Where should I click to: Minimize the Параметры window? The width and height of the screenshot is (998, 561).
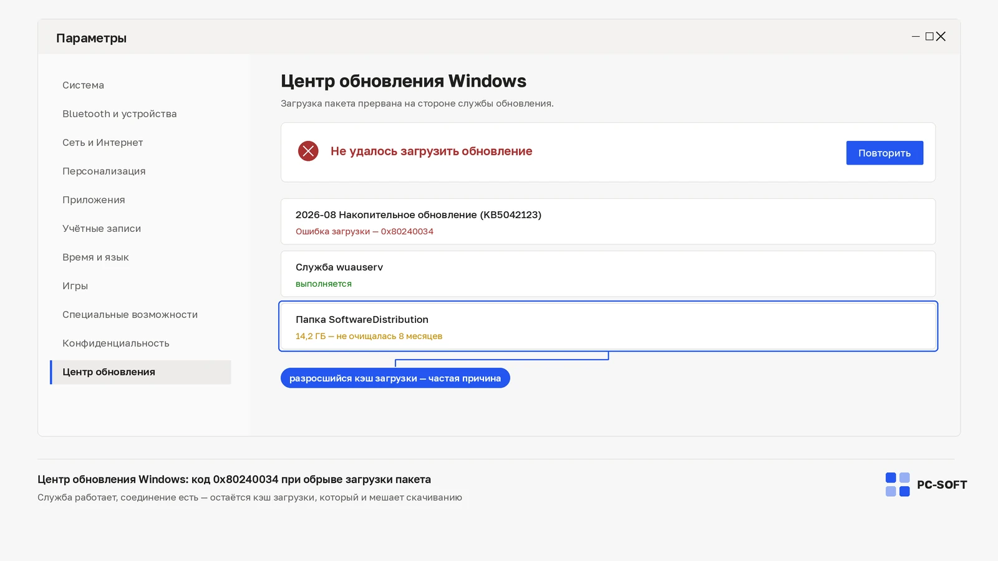[x=916, y=37]
